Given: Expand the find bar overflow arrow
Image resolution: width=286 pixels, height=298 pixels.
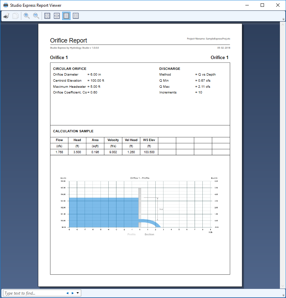Looking at the screenshot, I should (283, 295).
